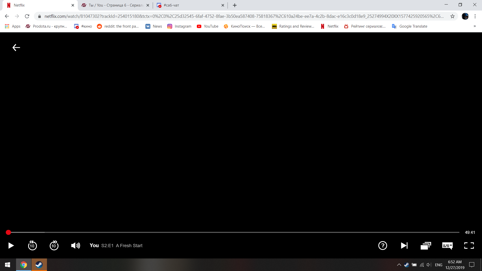
Task: Open the Chrome menu with three dots
Action: (x=475, y=16)
